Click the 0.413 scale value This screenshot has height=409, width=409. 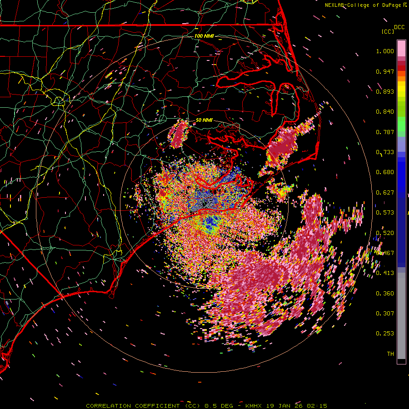coord(385,273)
